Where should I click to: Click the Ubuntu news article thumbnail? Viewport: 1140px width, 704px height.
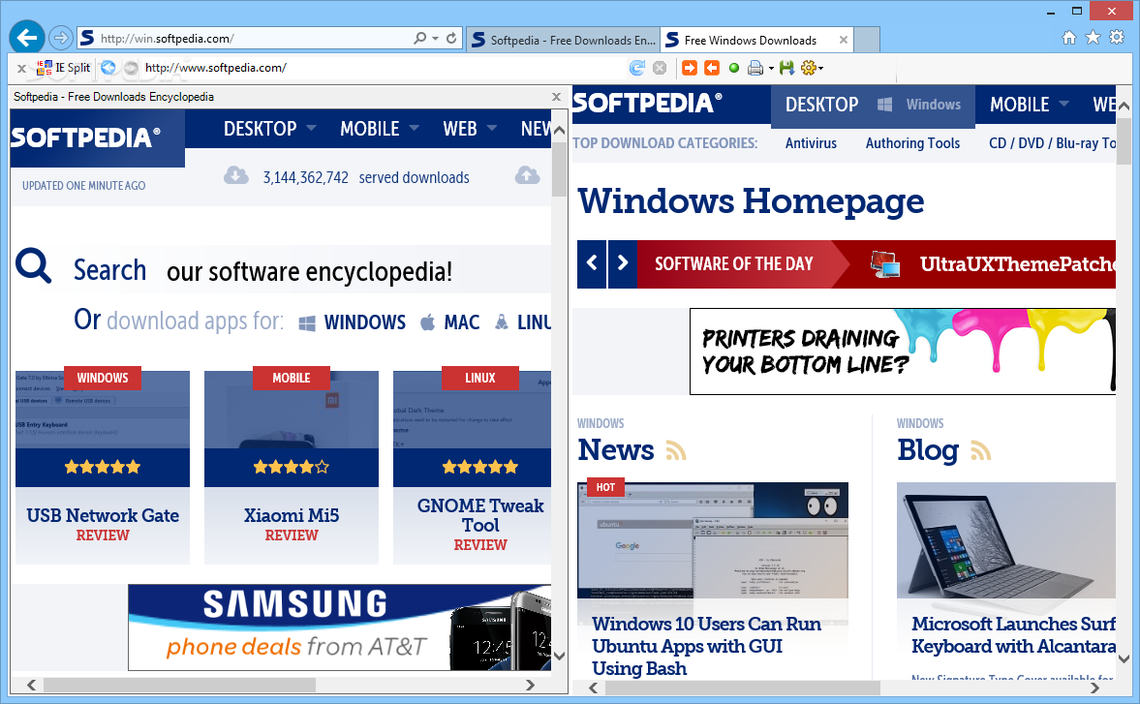pyautogui.click(x=713, y=540)
